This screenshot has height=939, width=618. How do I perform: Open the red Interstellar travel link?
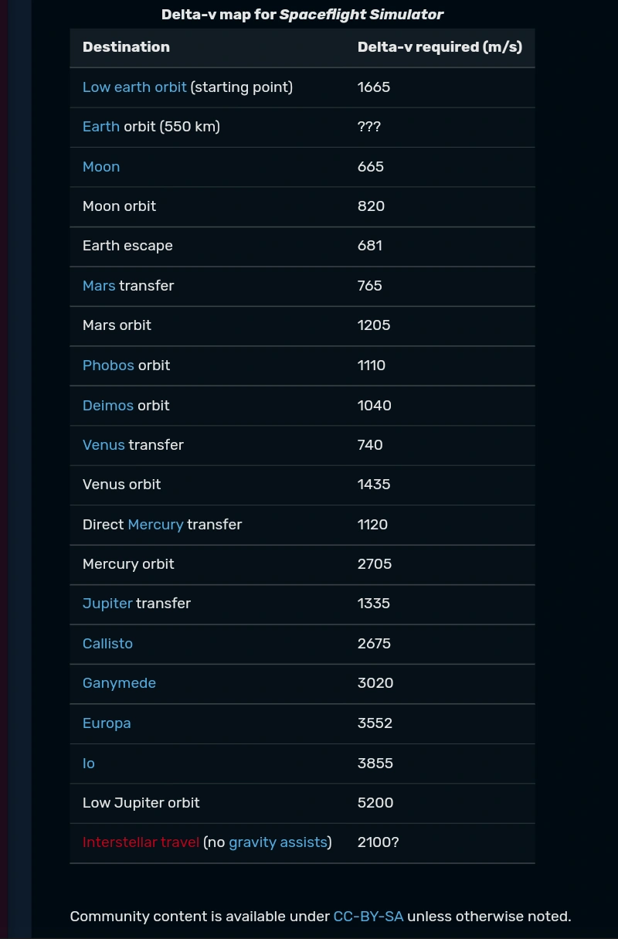tap(141, 842)
